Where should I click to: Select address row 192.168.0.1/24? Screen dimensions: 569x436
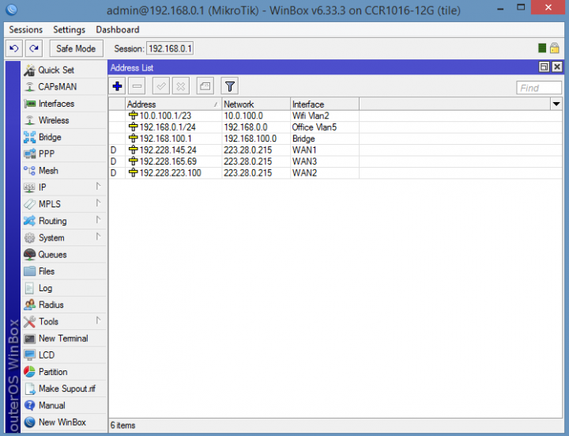(335, 127)
